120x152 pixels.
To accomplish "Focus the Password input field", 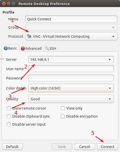I will 71,78.
